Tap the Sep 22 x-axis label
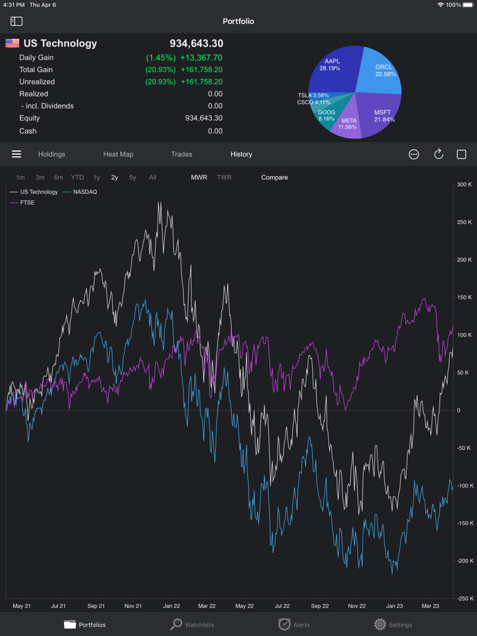 (320, 606)
